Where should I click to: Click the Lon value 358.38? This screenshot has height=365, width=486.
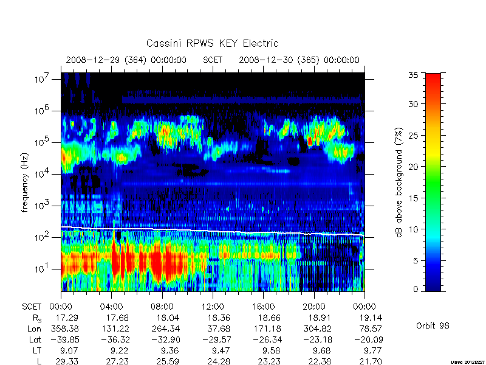(64, 328)
